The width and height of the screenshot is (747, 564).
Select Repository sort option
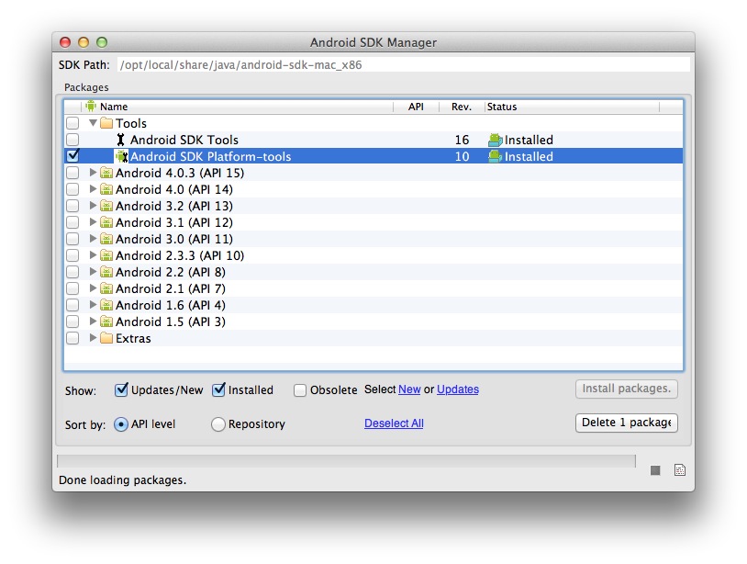(218, 423)
